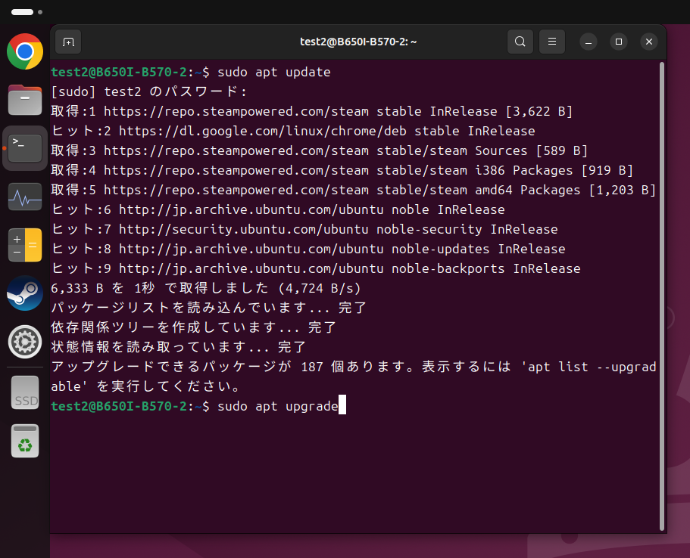Minimize the terminal window
Screen dimensions: 690x558
(x=589, y=42)
